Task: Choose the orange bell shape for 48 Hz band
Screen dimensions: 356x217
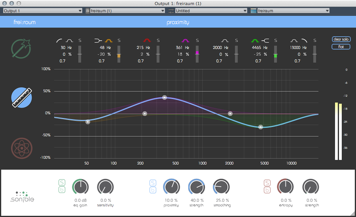Action: 108,40
